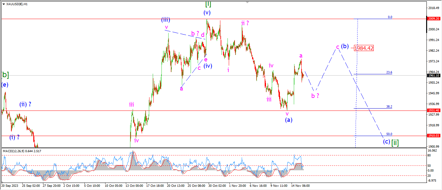This screenshot has width=442, height=190.
Task: Select the blue (e) wave label
Action: click(5, 85)
